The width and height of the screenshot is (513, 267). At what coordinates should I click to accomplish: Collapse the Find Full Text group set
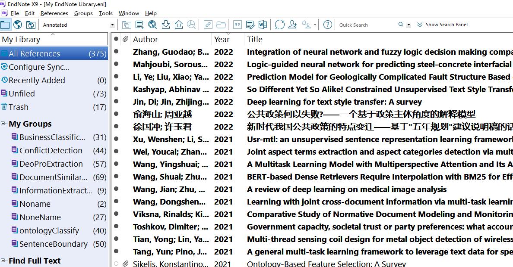3,261
